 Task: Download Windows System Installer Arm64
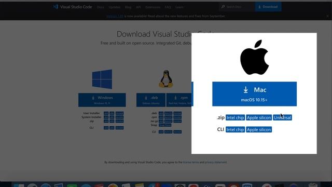(x=119, y=117)
